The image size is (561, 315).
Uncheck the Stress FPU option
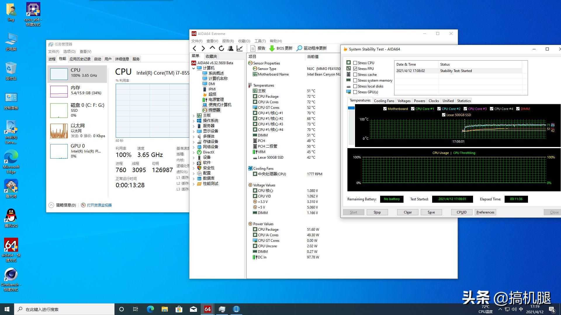click(x=355, y=69)
